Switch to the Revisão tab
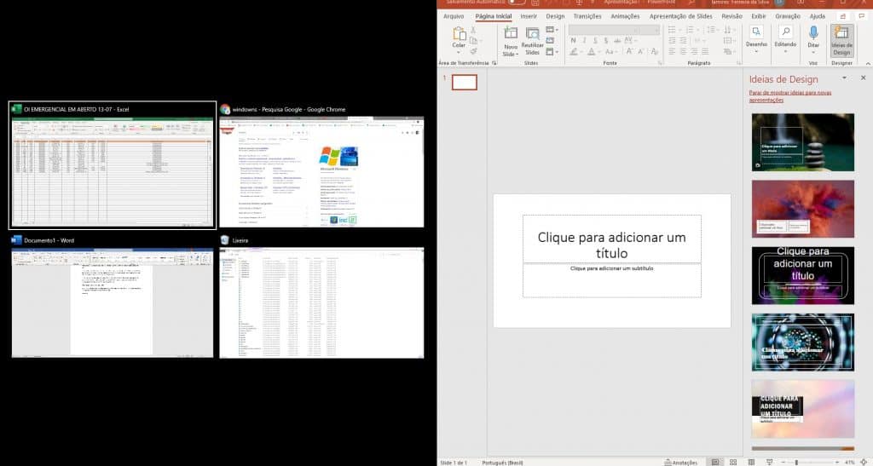The width and height of the screenshot is (873, 466). pos(731,17)
